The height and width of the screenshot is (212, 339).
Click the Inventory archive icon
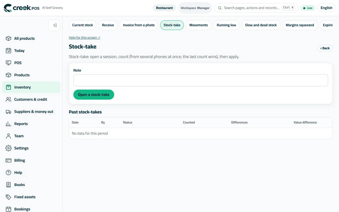coord(8,87)
